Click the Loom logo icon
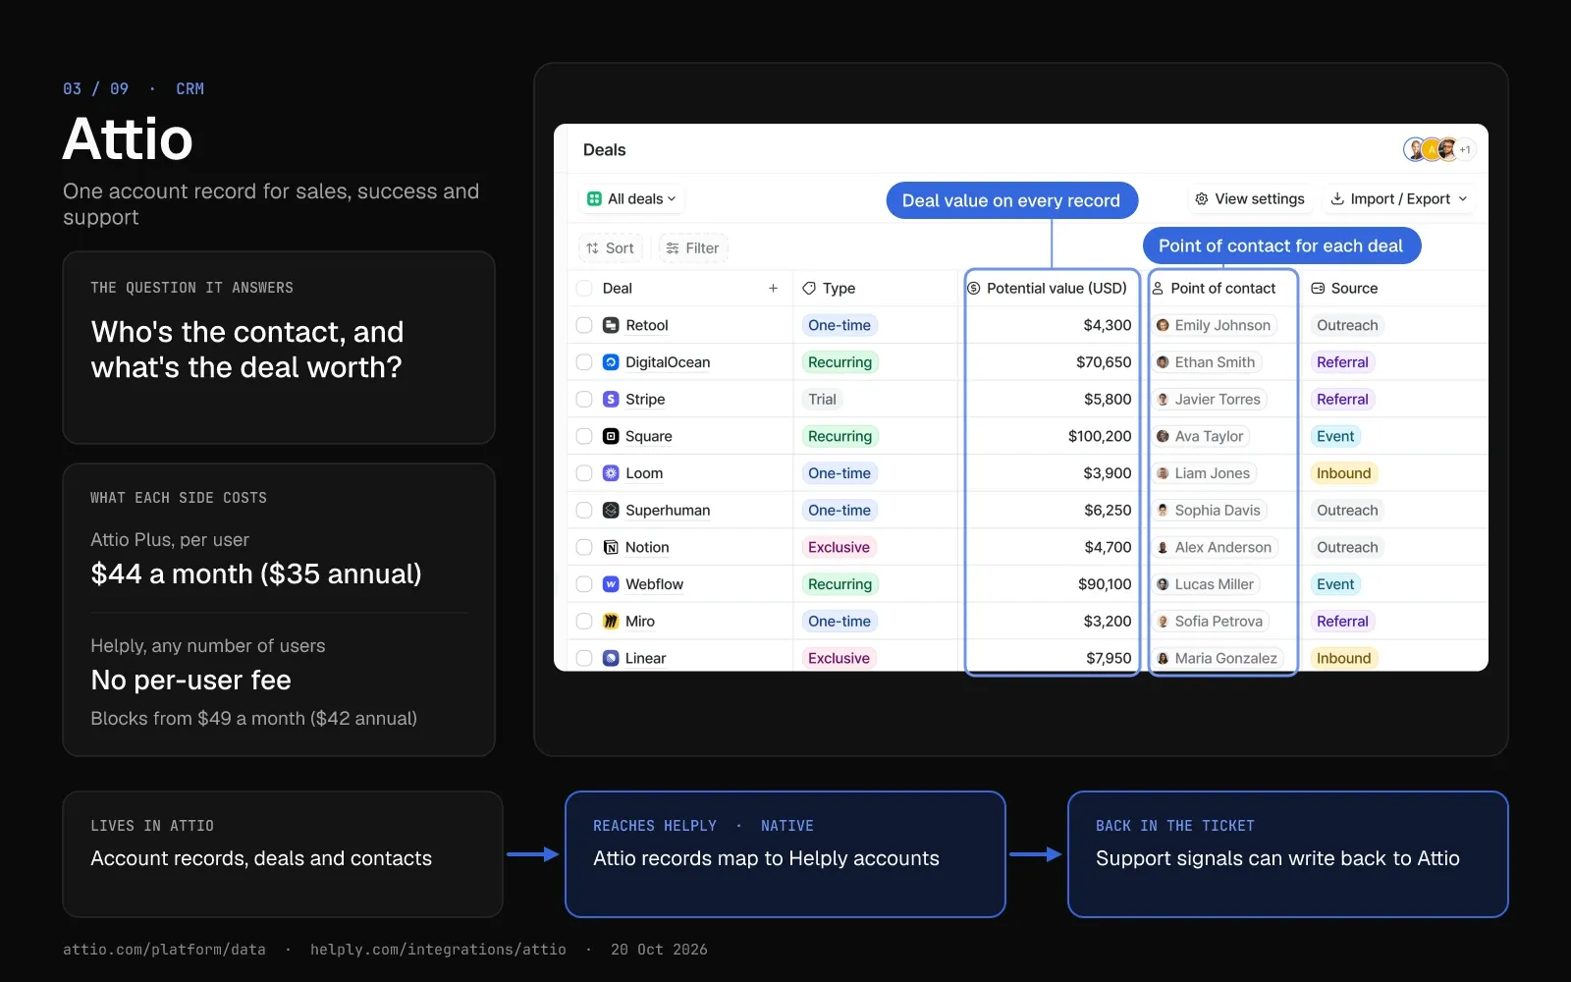This screenshot has height=982, width=1571. [611, 473]
